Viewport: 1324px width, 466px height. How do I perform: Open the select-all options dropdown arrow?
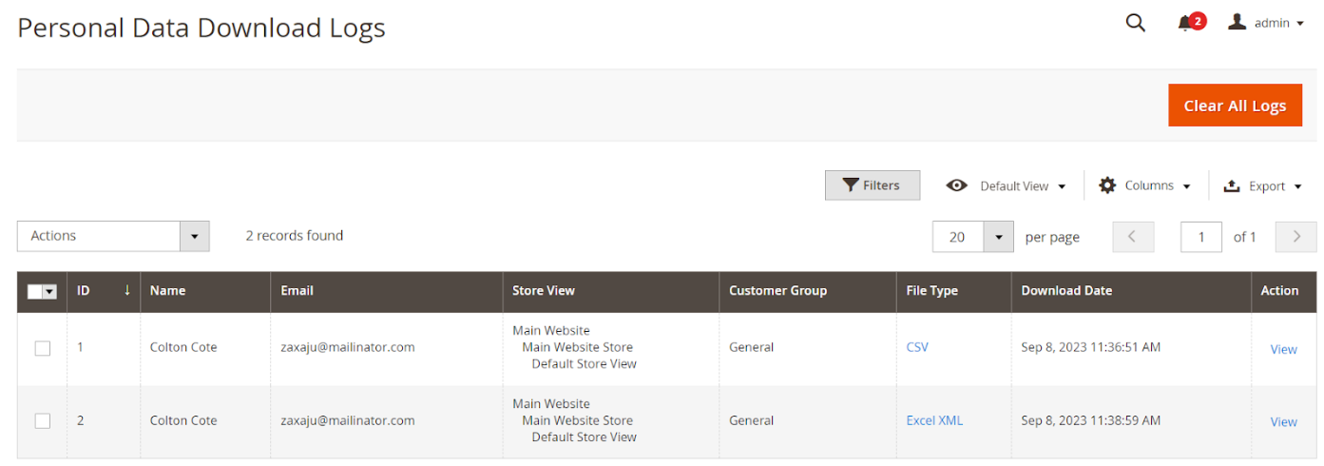49,292
